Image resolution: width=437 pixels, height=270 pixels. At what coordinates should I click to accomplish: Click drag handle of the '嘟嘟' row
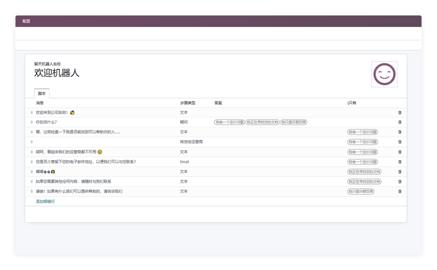(x=32, y=172)
